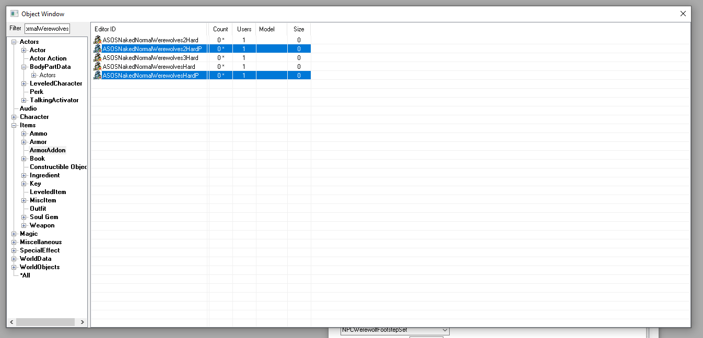Expand the Actors child under BodyPartData
This screenshot has height=338, width=703.
[x=34, y=75]
